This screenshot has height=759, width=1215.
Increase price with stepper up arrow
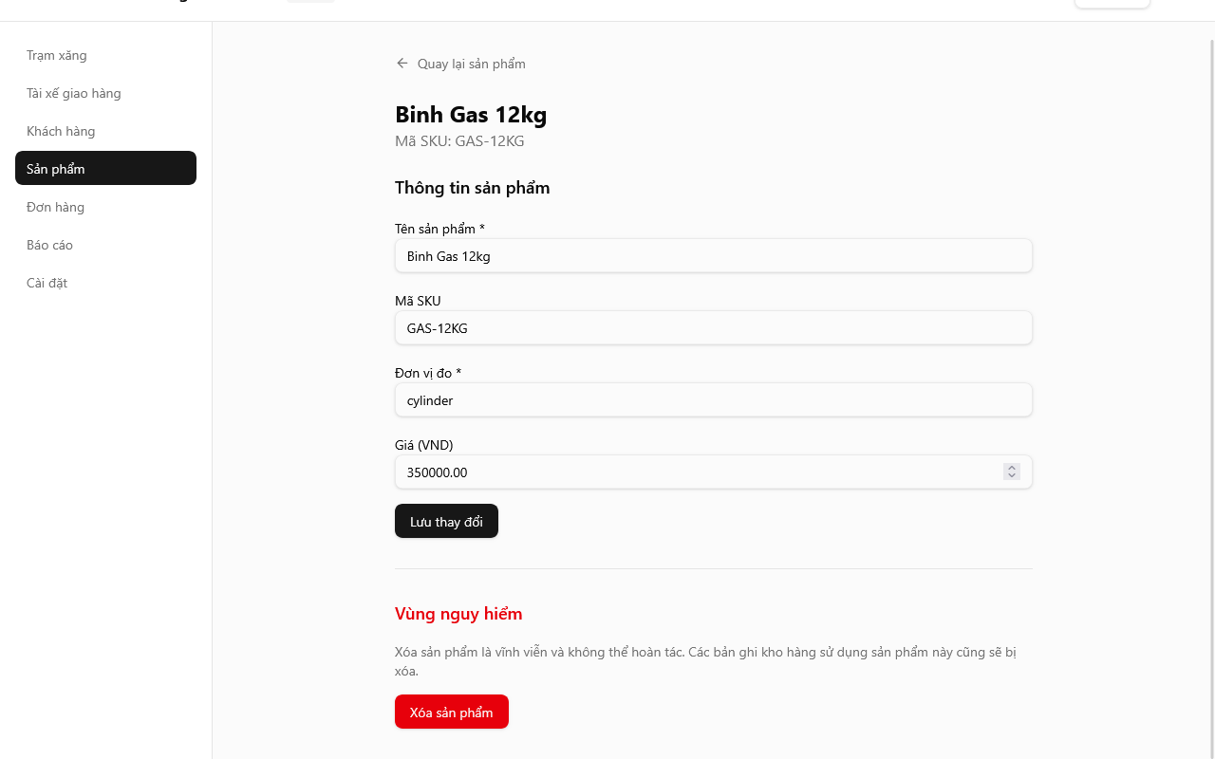point(1012,468)
